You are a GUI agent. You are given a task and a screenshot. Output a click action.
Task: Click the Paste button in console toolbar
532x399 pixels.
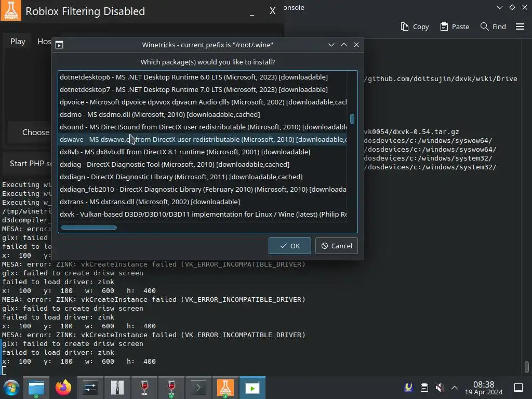point(455,26)
